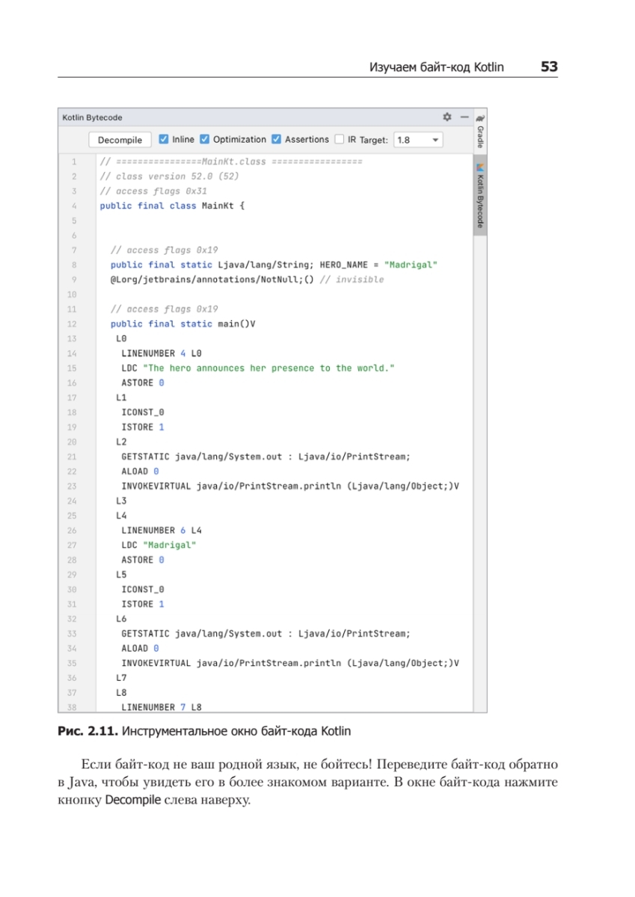Hide the Kotlin Bytecode tool window
Image resolution: width=635 pixels, height=897 pixels.
[x=464, y=117]
